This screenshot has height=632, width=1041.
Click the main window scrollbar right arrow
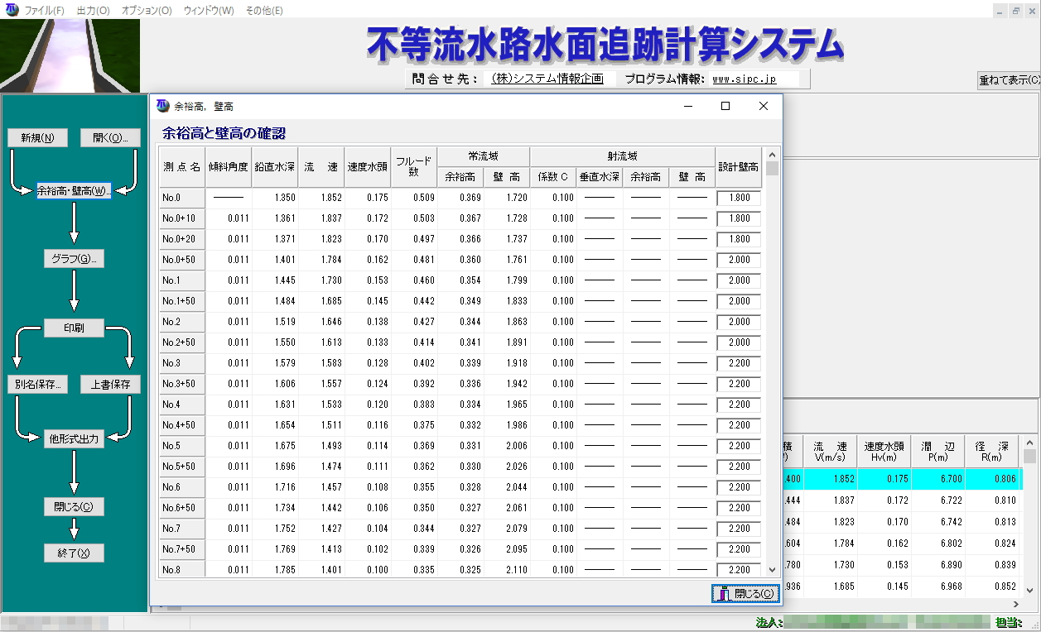(1016, 605)
